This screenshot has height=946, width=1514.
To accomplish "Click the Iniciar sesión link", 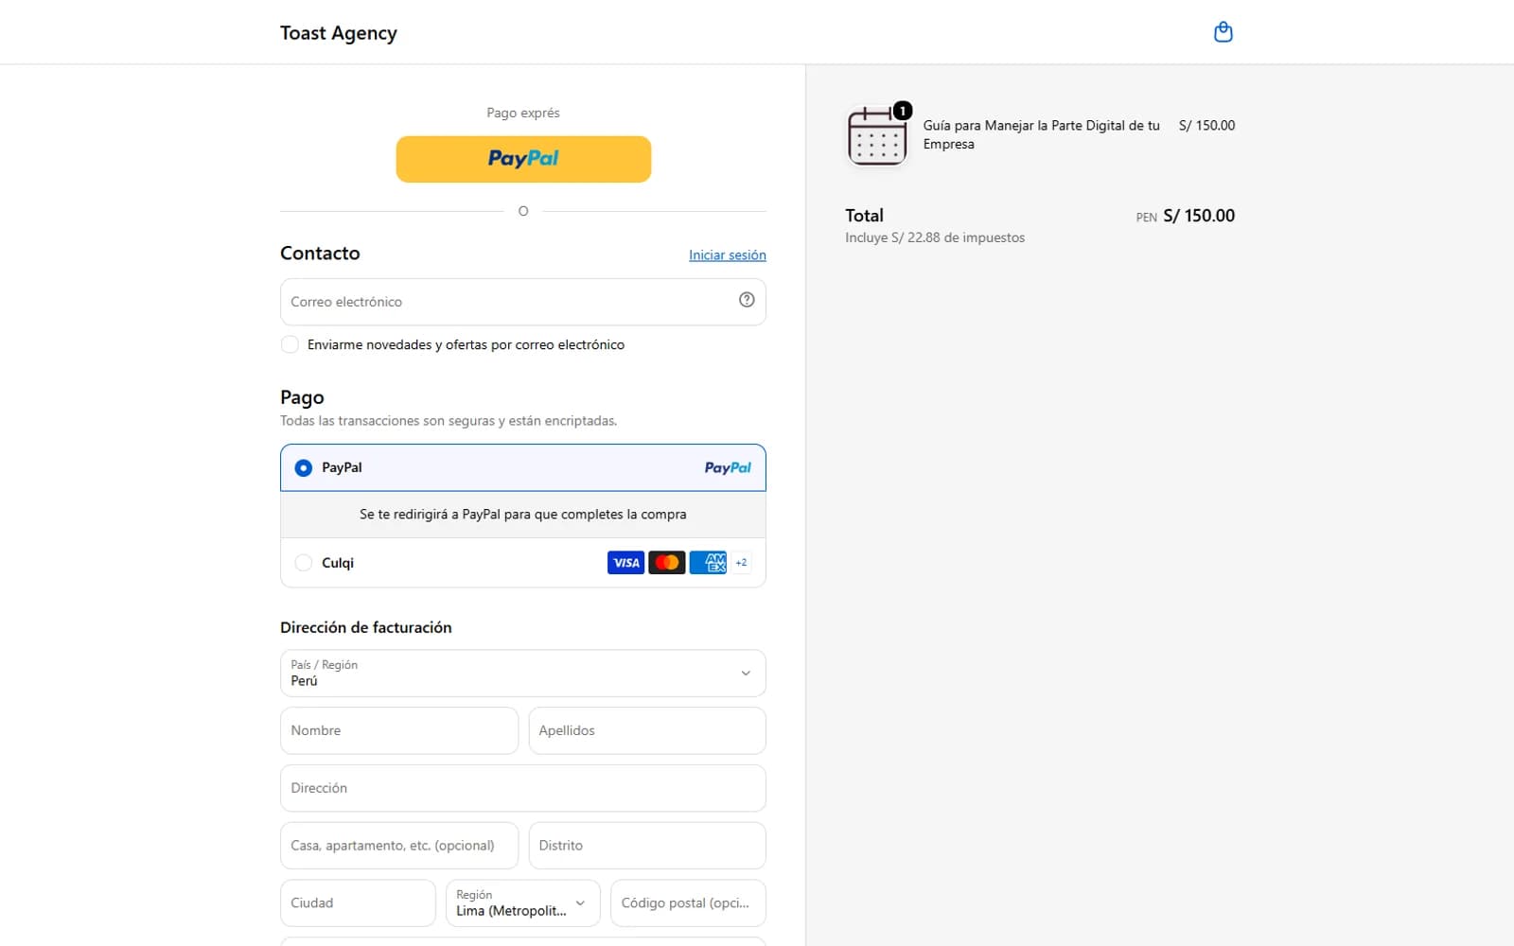I will 728,255.
